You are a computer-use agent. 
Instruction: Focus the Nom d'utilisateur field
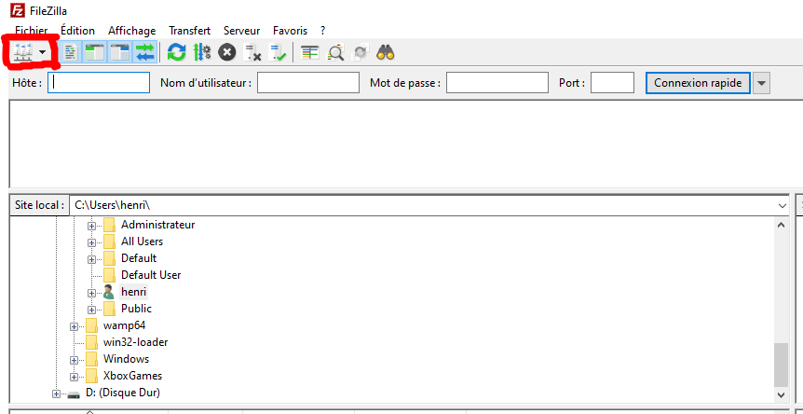(x=307, y=82)
